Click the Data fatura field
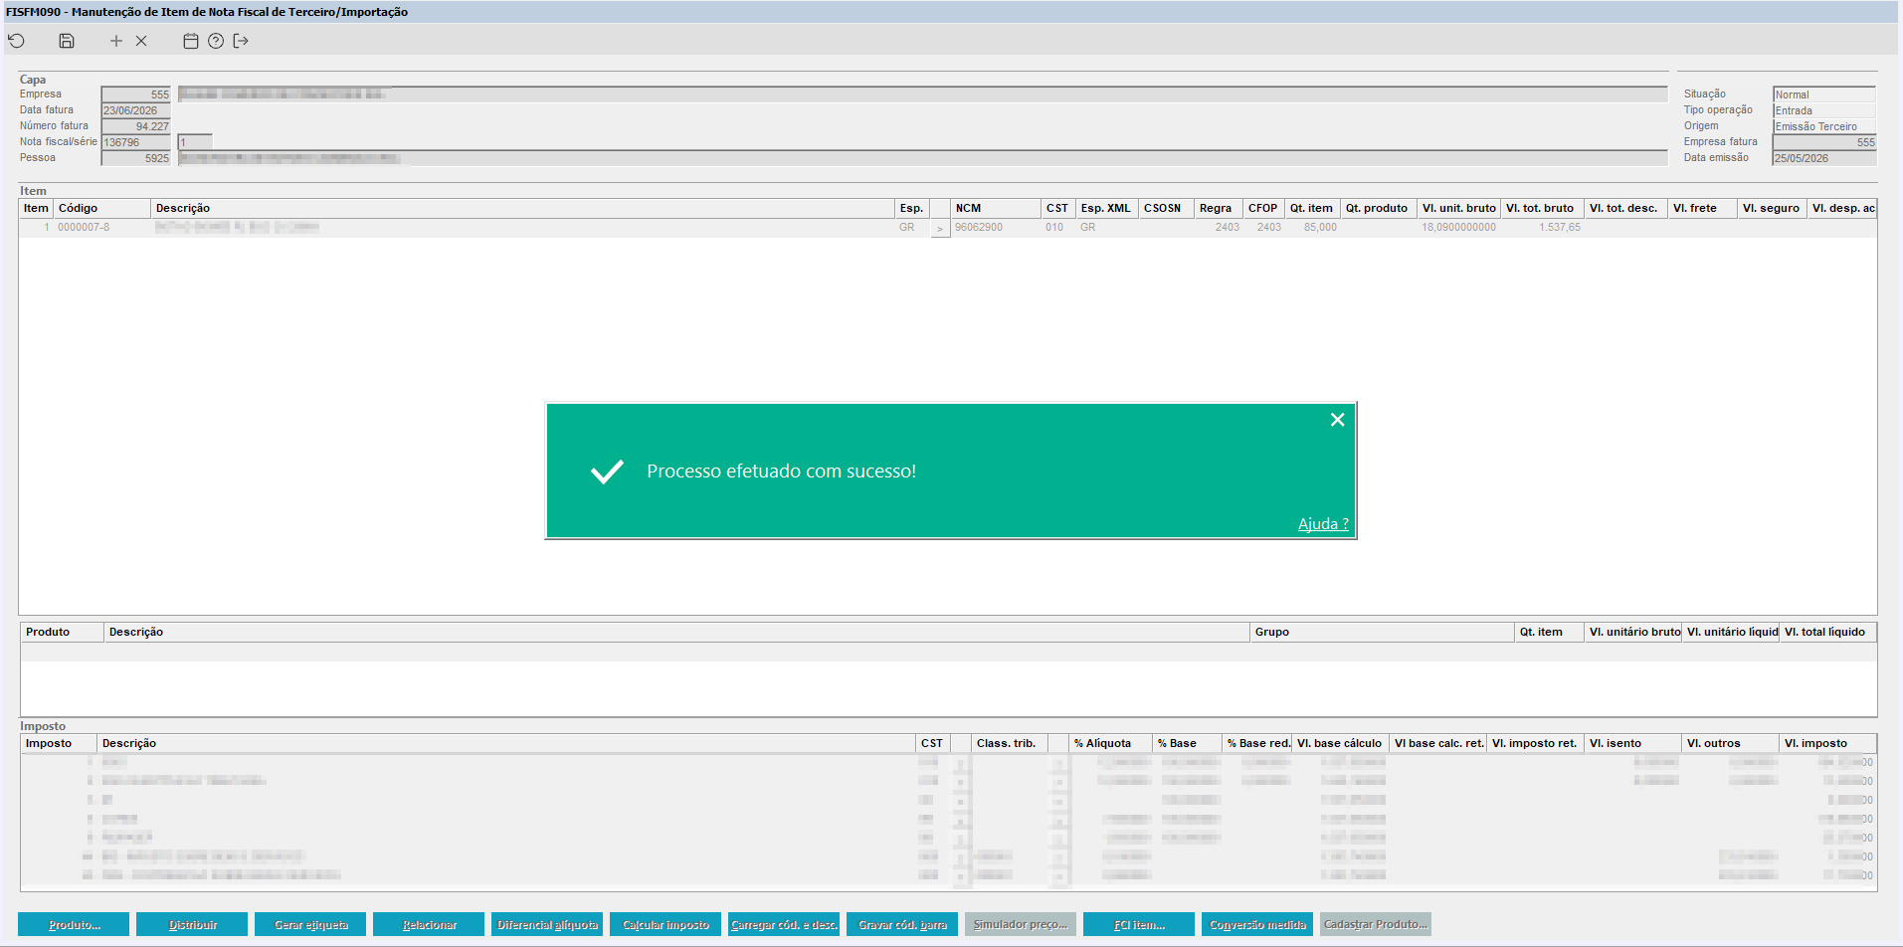Image resolution: width=1903 pixels, height=947 pixels. [136, 110]
